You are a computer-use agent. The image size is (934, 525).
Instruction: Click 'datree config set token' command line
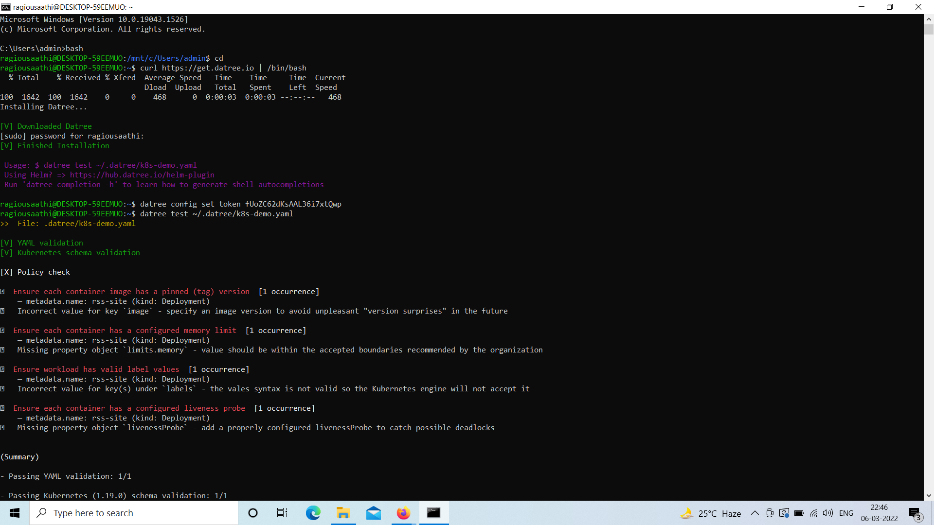241,204
